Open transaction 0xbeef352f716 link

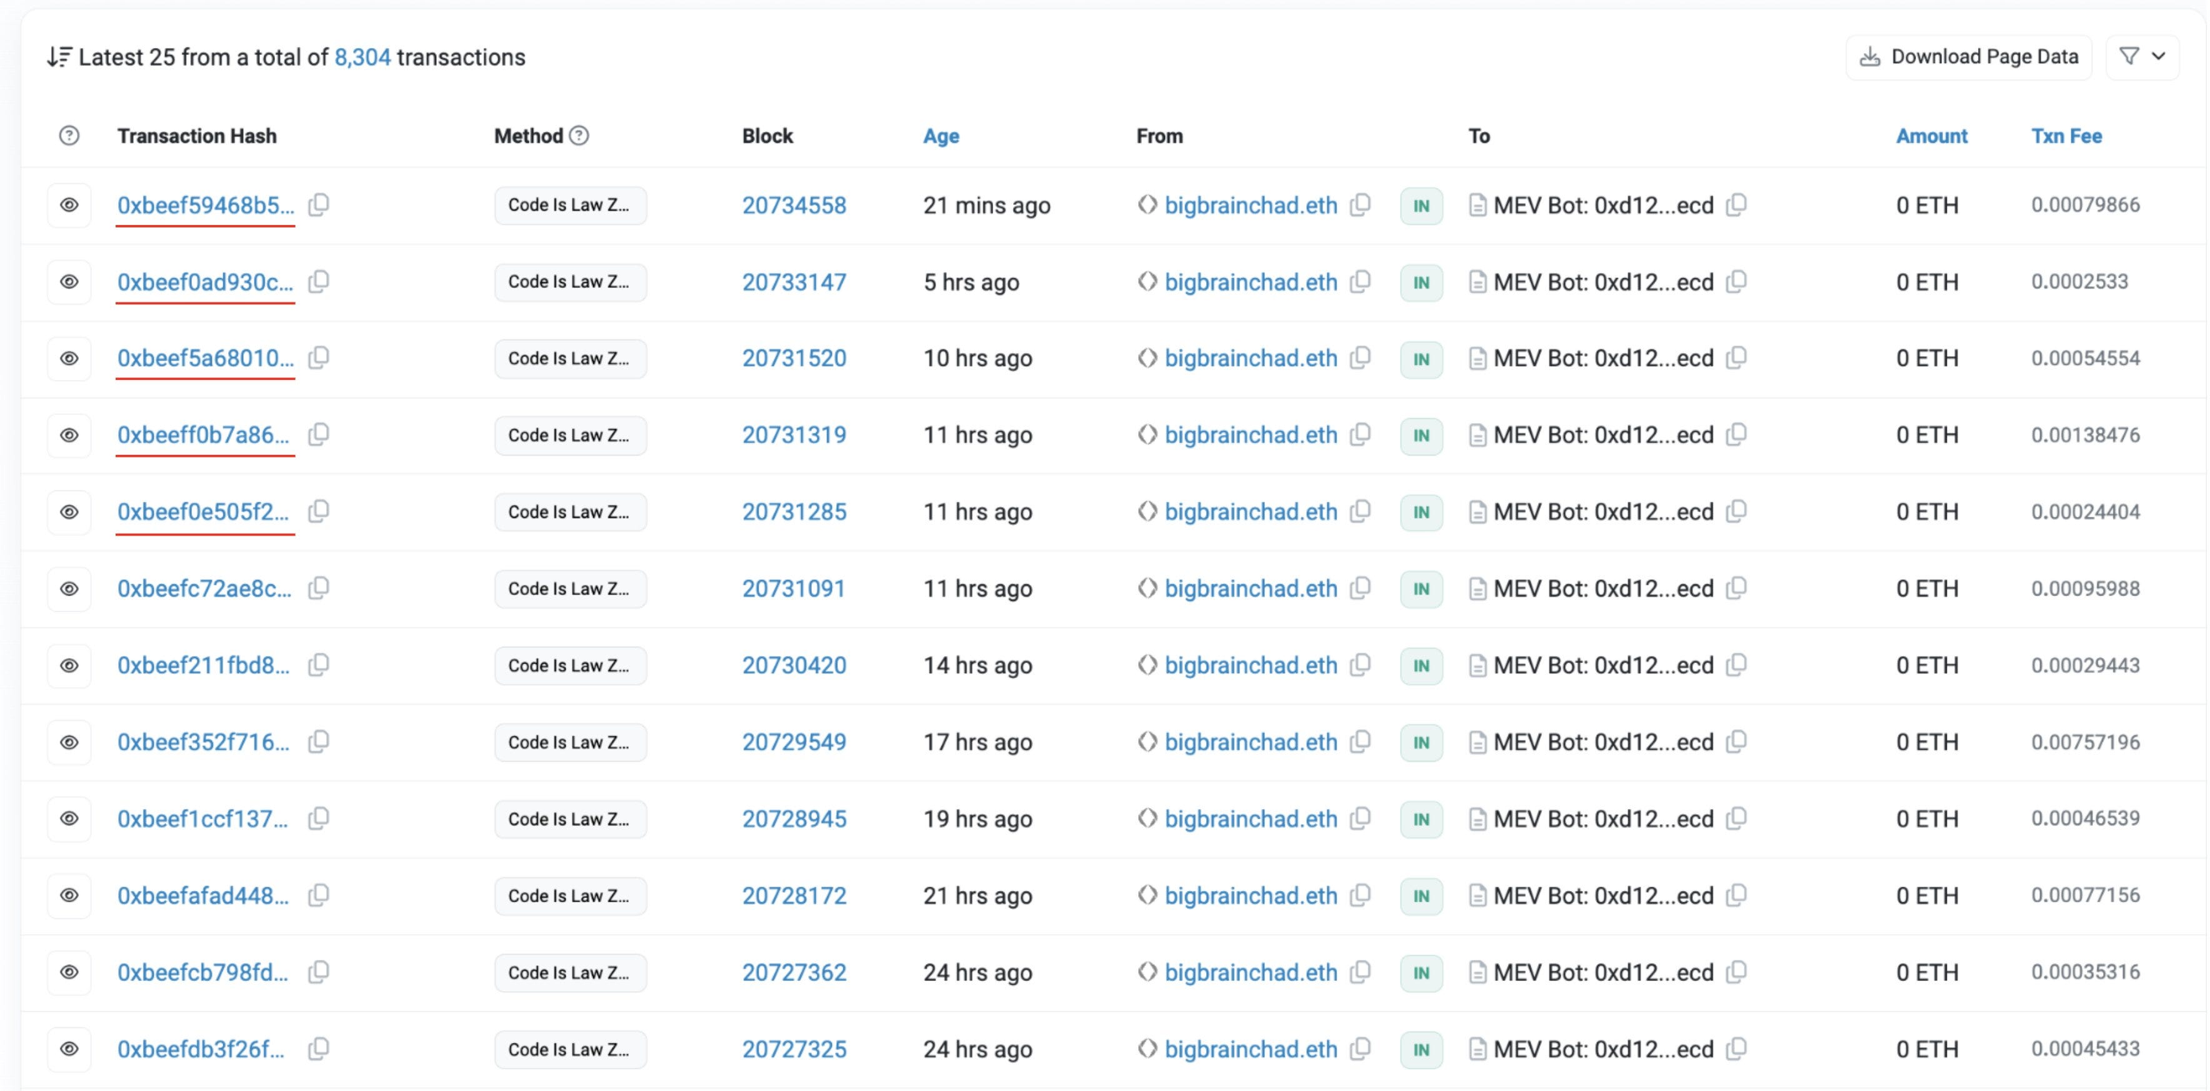pos(203,742)
